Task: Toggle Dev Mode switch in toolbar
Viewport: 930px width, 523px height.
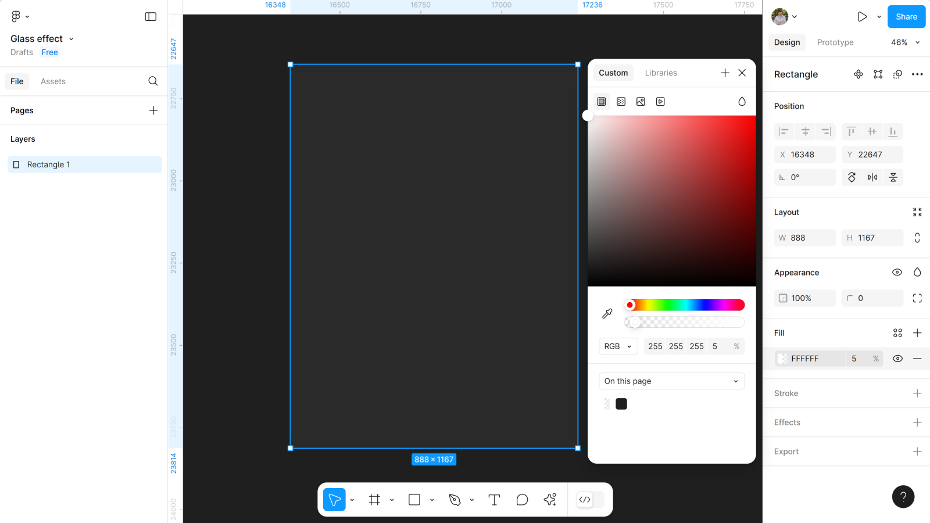Action: coord(591,500)
